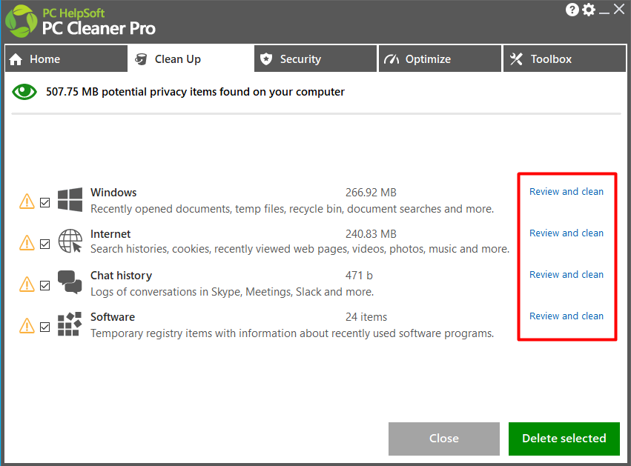Click description 'Temporary registry items'
Image resolution: width=631 pixels, height=466 pixels.
click(292, 333)
